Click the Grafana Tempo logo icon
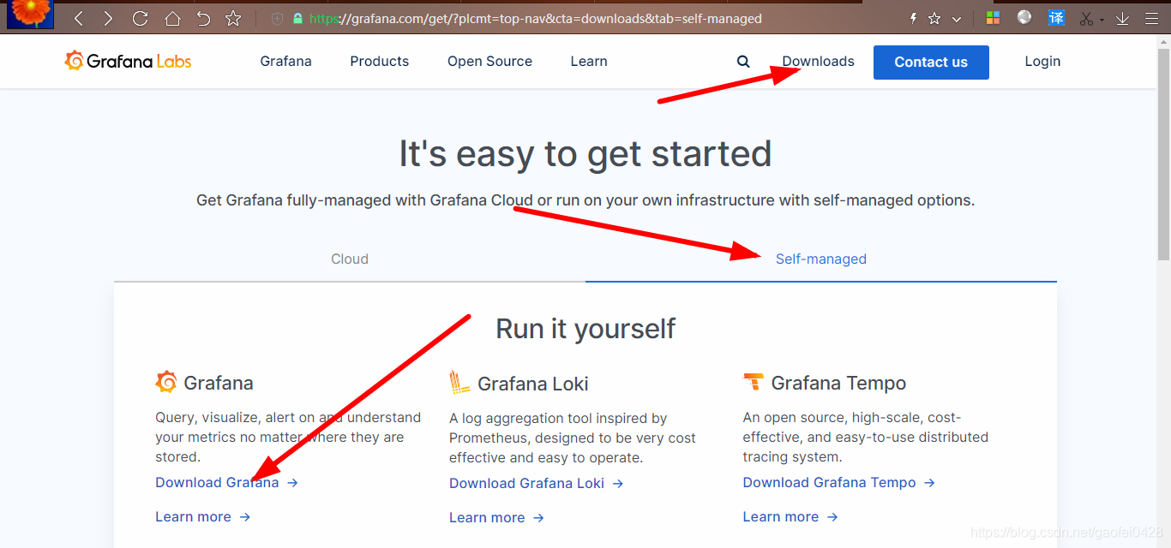This screenshot has width=1171, height=548. coord(754,382)
